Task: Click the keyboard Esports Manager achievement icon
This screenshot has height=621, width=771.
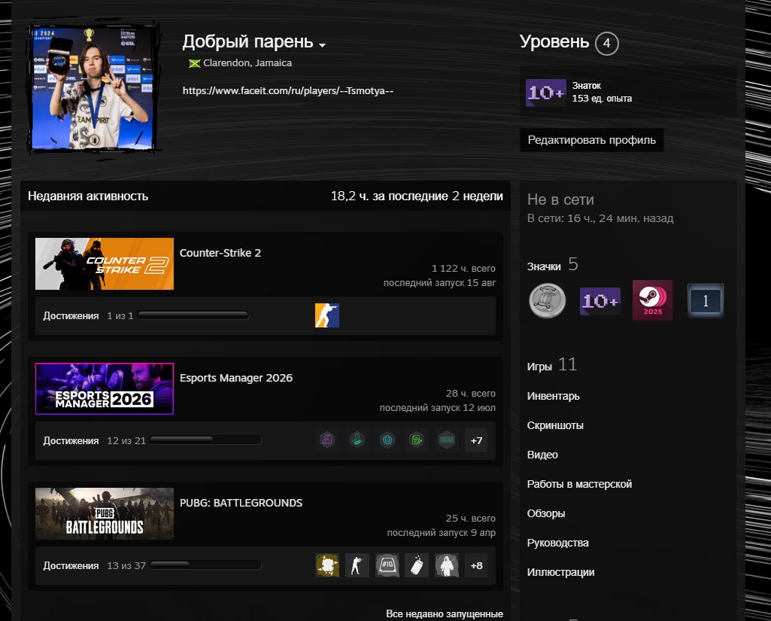Action: 447,440
